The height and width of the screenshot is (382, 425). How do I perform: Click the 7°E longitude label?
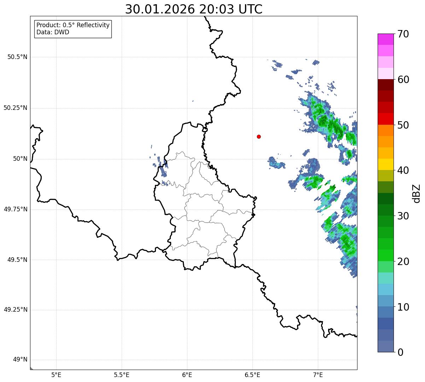click(x=318, y=375)
